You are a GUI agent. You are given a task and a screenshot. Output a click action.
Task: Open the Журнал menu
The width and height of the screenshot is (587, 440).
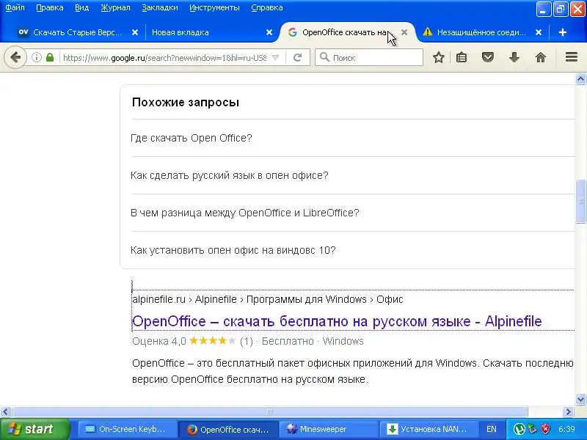tap(115, 7)
